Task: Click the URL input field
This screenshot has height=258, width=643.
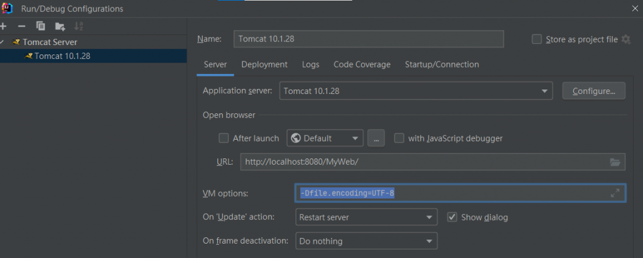Action: [433, 162]
